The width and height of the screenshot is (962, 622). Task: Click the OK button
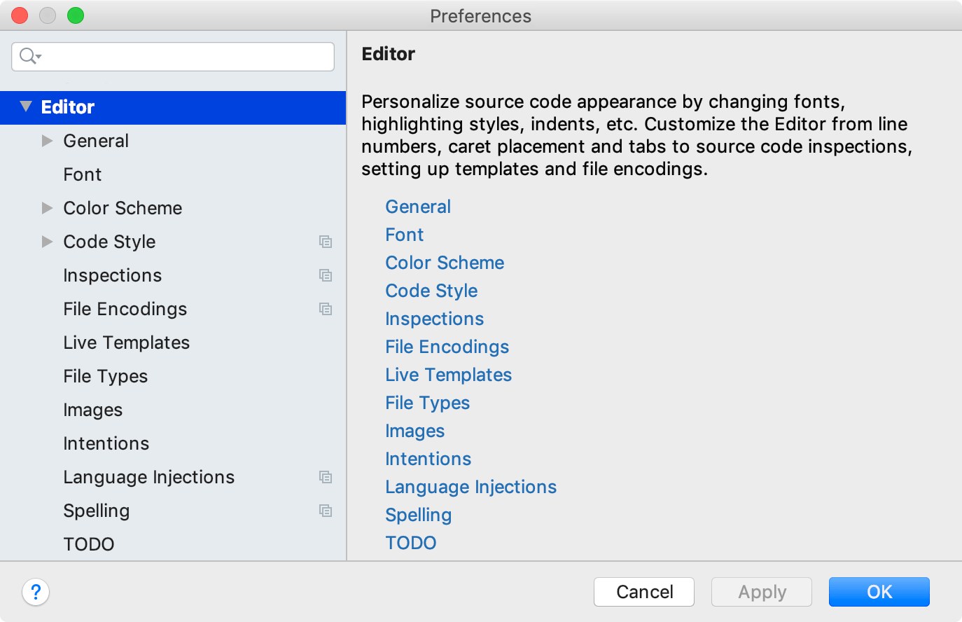[x=879, y=592]
